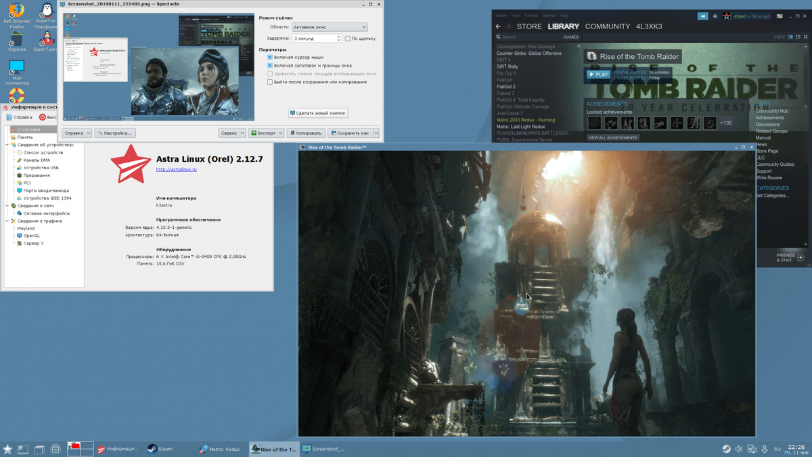The height and width of the screenshot is (457, 812).
Task: Go to Steam STORE tab
Action: pos(529,26)
